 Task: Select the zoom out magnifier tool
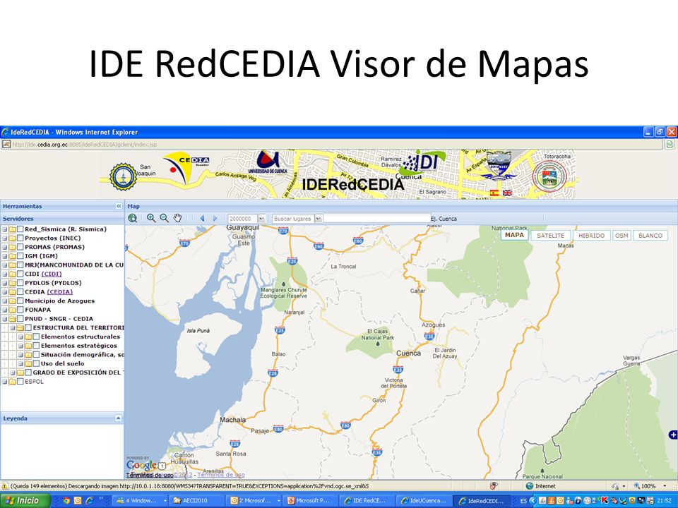165,218
